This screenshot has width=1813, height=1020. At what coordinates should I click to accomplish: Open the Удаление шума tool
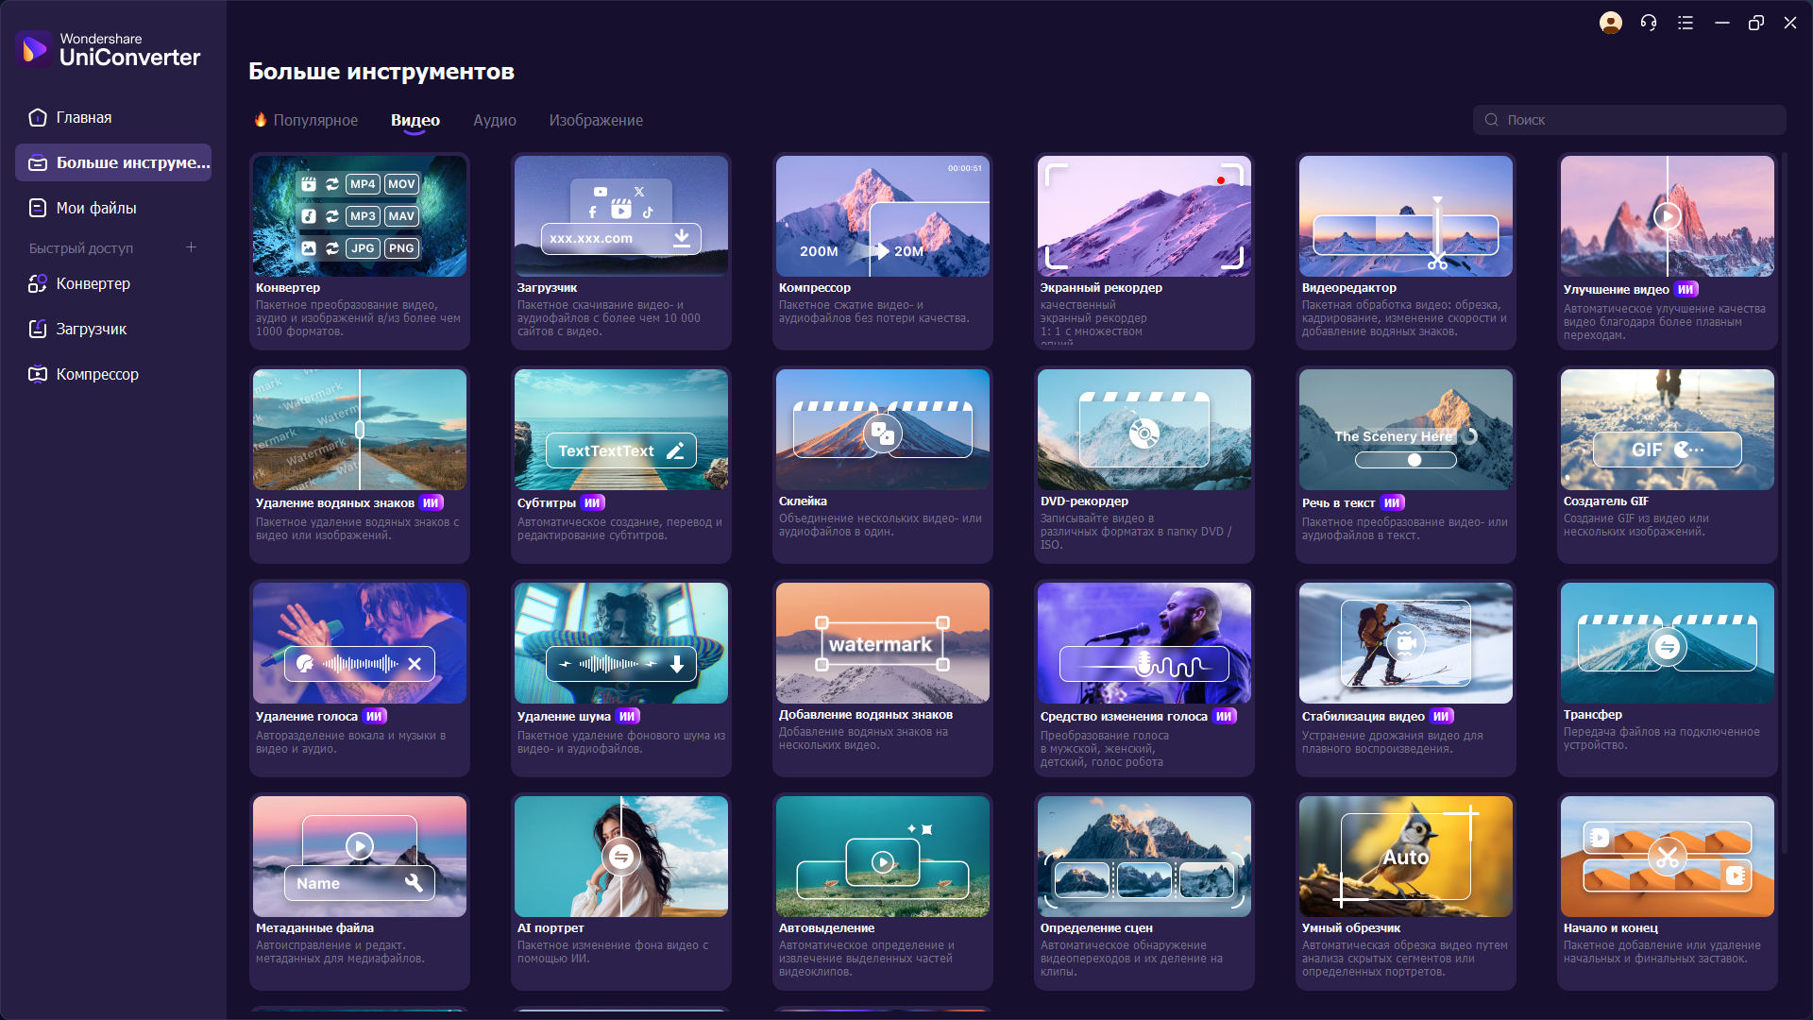tap(620, 678)
